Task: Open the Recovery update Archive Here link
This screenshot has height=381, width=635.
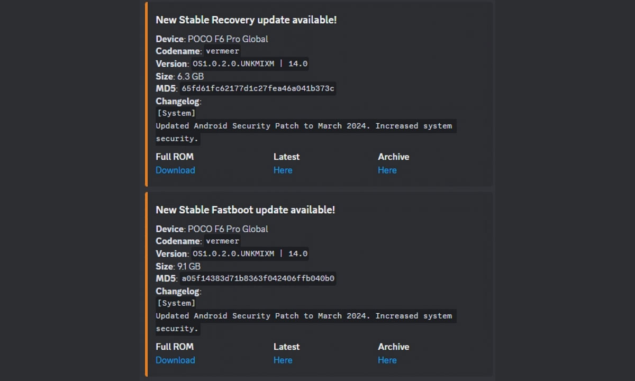Action: [x=387, y=170]
